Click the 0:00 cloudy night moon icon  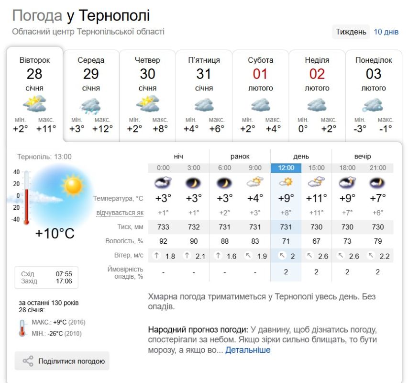pos(163,182)
